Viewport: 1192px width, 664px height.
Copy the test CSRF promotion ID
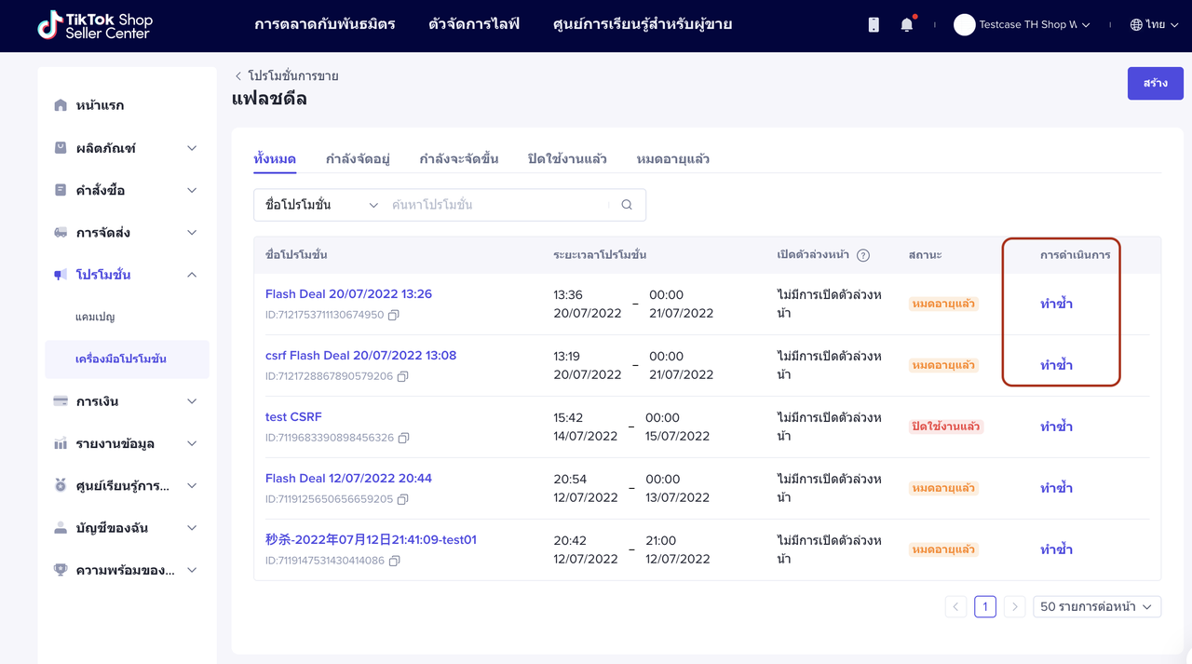tap(404, 438)
